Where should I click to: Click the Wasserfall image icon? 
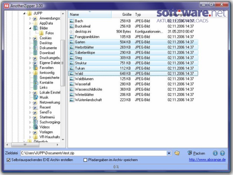(72, 84)
